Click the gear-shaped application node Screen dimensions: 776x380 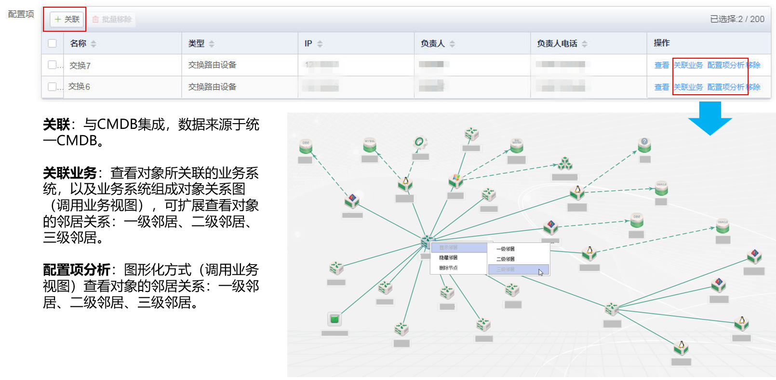[420, 142]
